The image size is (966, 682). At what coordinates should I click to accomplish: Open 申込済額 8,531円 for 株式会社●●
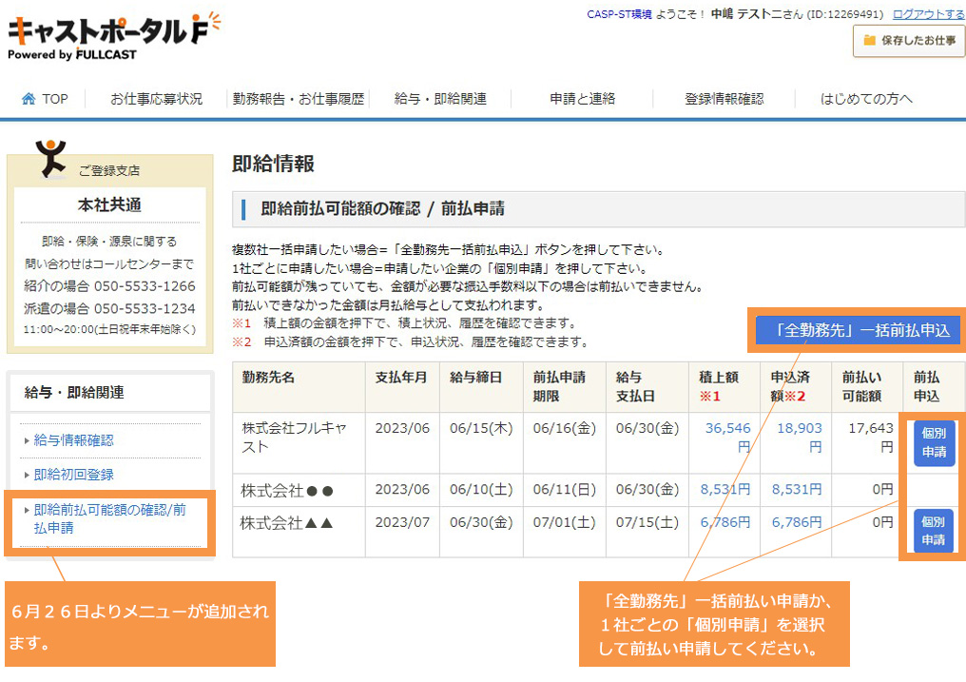(x=797, y=489)
